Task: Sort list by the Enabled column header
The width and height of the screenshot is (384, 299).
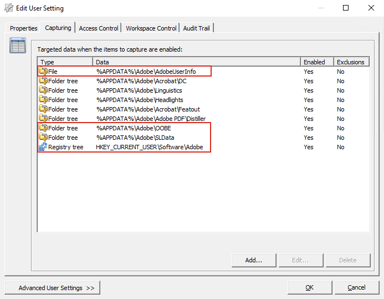Action: [317, 62]
